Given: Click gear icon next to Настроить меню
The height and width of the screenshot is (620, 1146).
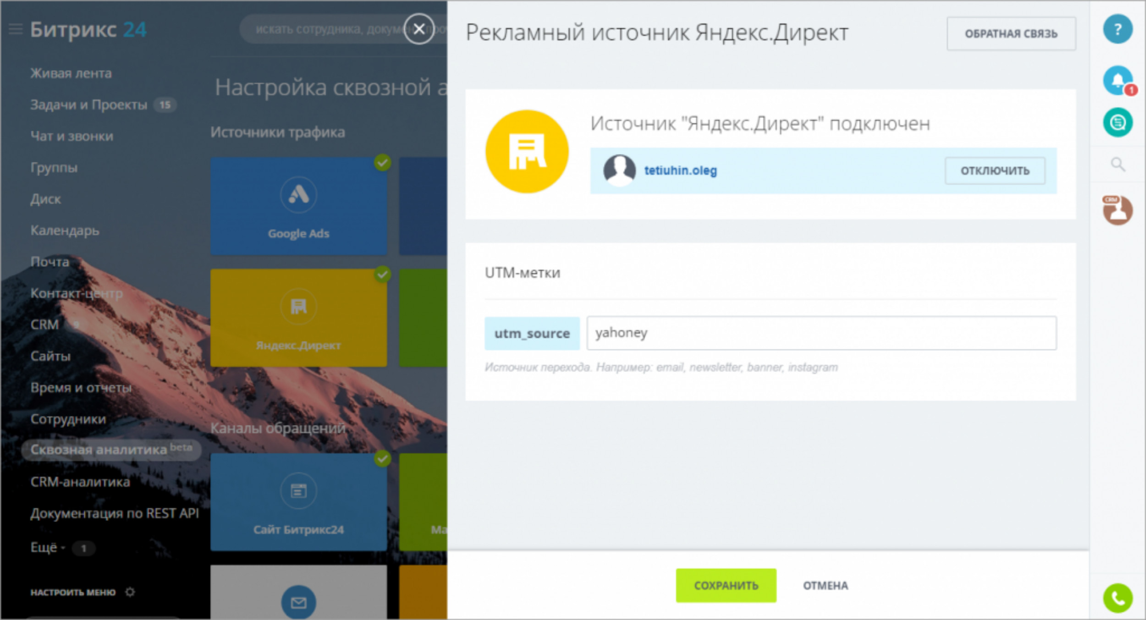Looking at the screenshot, I should tap(130, 592).
